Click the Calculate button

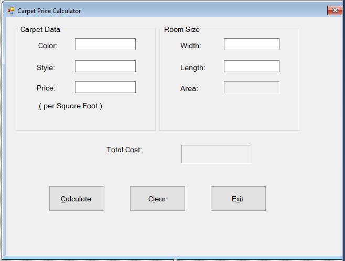77,199
